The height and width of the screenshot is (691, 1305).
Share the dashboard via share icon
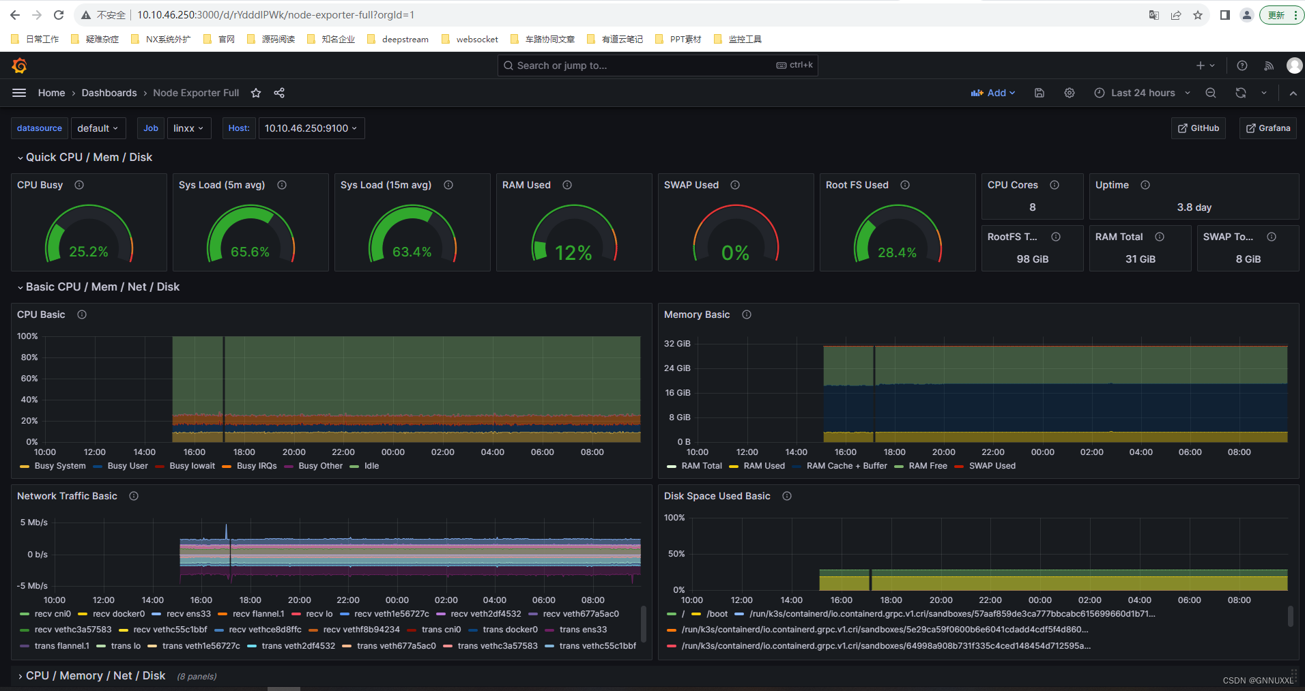pos(279,93)
